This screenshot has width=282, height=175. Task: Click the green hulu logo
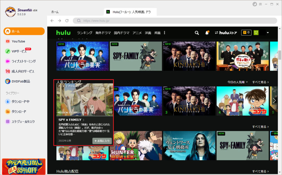(63, 32)
